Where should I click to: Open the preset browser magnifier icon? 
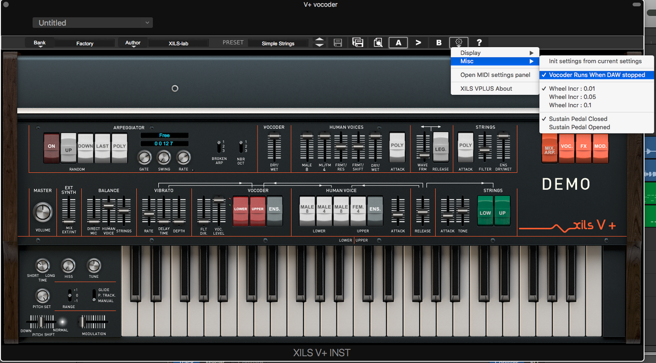(x=378, y=43)
